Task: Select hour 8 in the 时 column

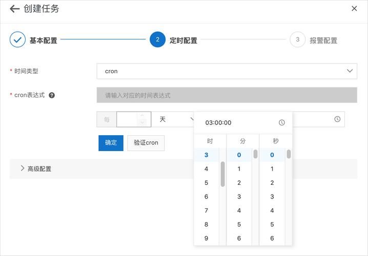Action: coord(207,224)
